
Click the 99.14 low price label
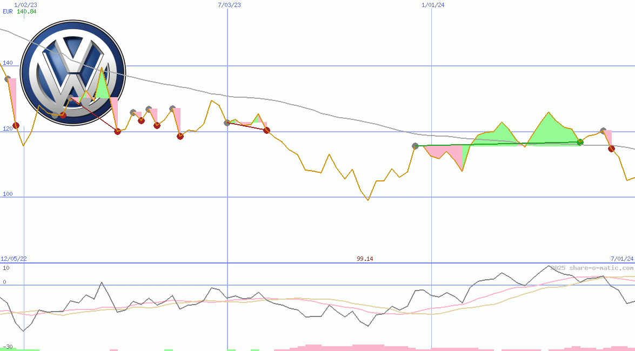(x=365, y=259)
